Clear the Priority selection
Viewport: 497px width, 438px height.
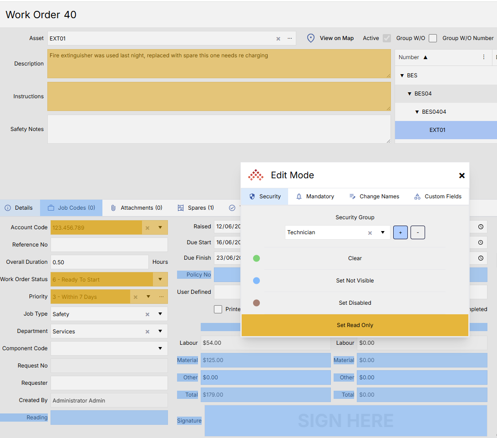pos(135,297)
